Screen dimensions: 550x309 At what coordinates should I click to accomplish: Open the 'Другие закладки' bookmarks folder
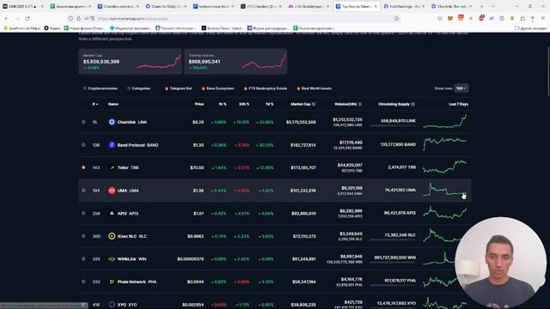tap(530, 28)
